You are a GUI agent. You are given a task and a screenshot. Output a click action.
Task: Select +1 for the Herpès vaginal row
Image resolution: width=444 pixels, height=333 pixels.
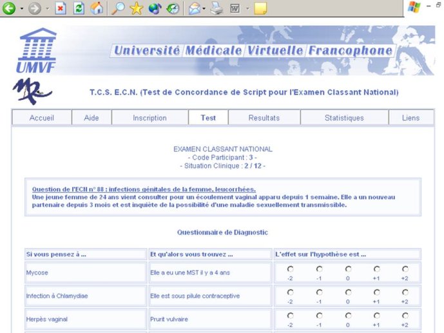[x=376, y=315]
